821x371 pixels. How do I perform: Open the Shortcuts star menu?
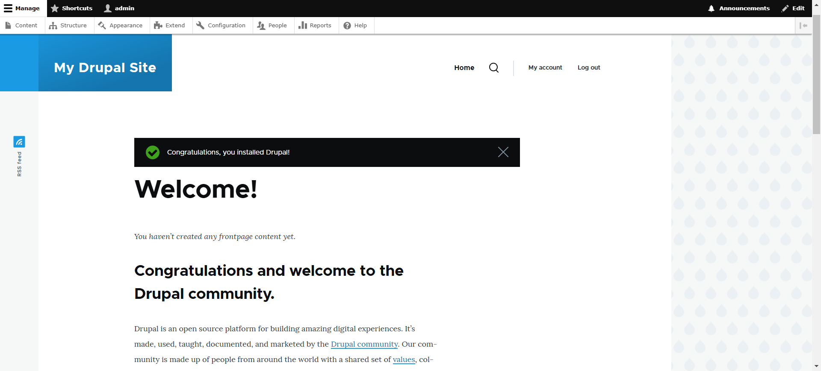[x=71, y=8]
